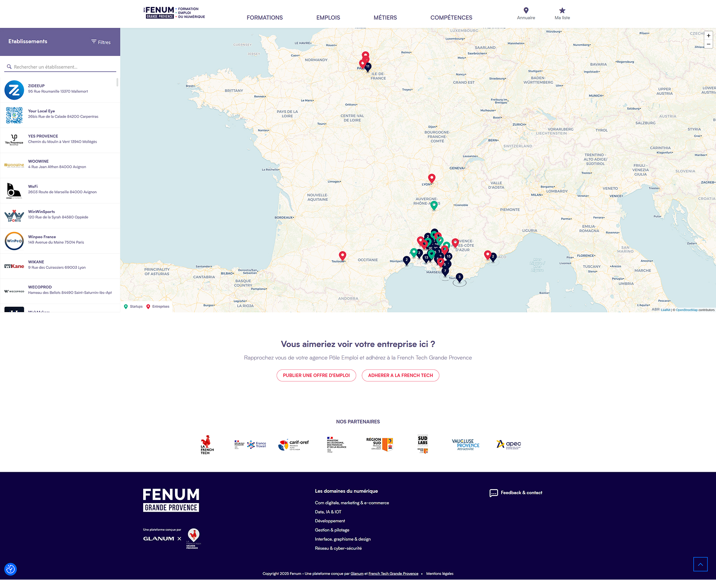The image size is (716, 580).
Task: Open the Mentions légales link
Action: [x=439, y=574]
